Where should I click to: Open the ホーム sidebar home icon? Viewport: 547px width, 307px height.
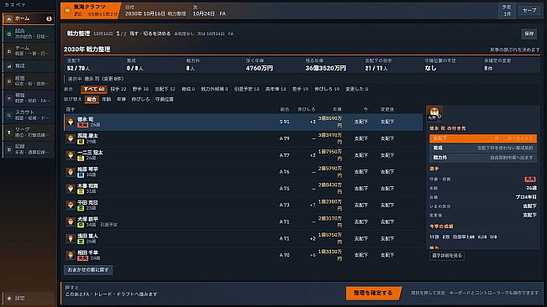tap(9, 18)
